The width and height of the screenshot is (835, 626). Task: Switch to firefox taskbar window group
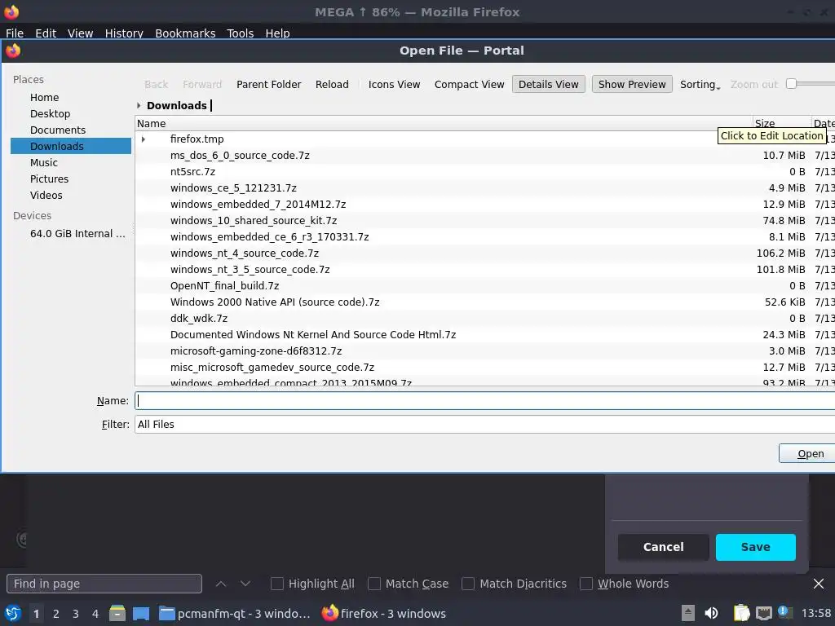tap(384, 613)
